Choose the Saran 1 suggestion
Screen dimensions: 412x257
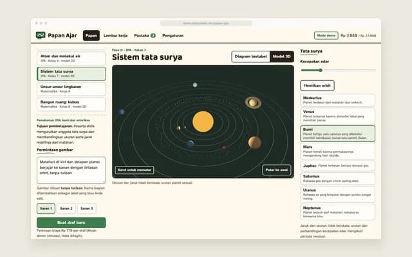tap(46, 208)
